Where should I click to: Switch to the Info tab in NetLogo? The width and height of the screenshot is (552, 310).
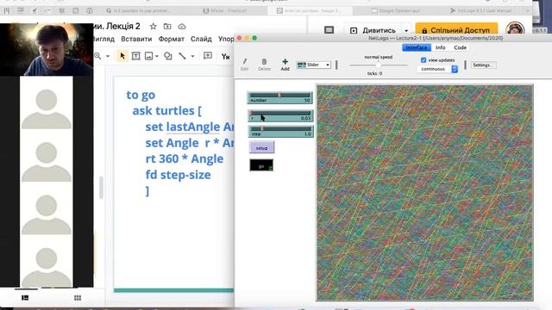coord(440,47)
